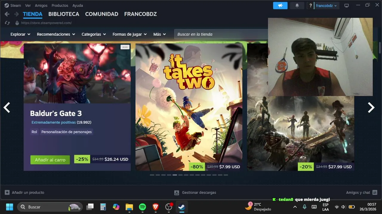Image resolution: width=382 pixels, height=214 pixels.
Task: Open Gestionar descargas
Action: (195, 192)
